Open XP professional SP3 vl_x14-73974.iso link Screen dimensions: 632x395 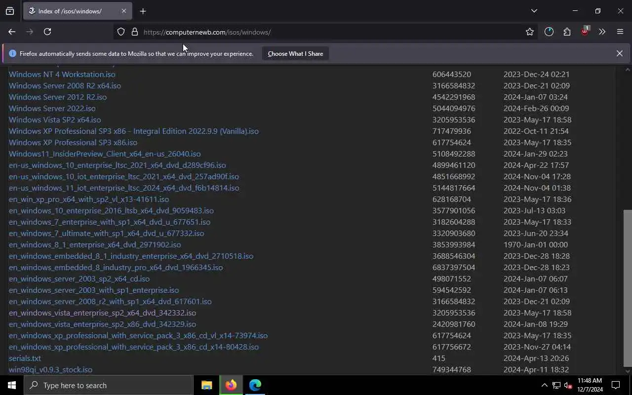pos(138,336)
